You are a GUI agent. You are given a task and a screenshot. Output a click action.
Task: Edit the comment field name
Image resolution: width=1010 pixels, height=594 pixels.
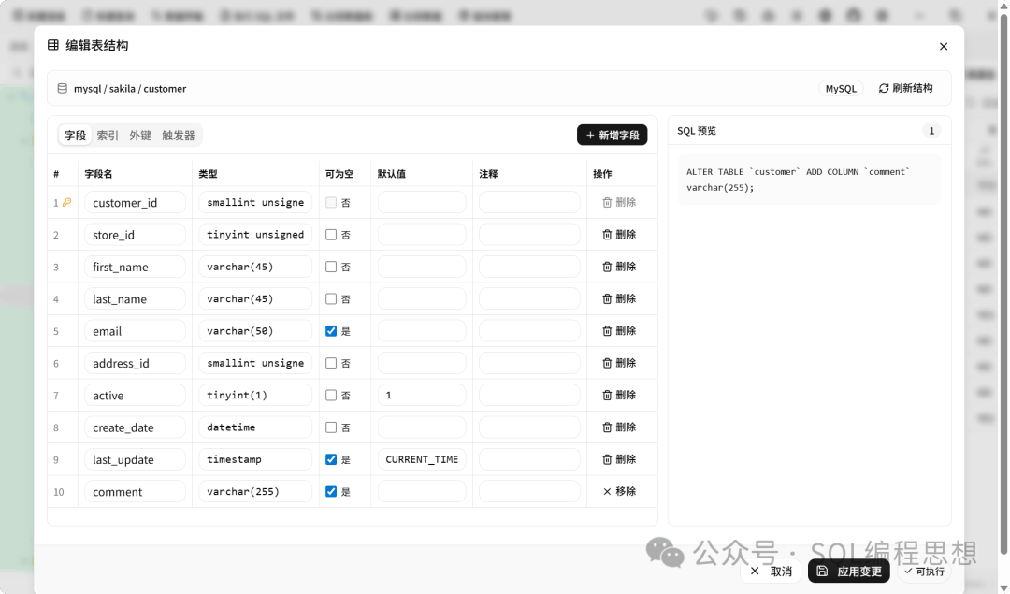click(x=135, y=491)
